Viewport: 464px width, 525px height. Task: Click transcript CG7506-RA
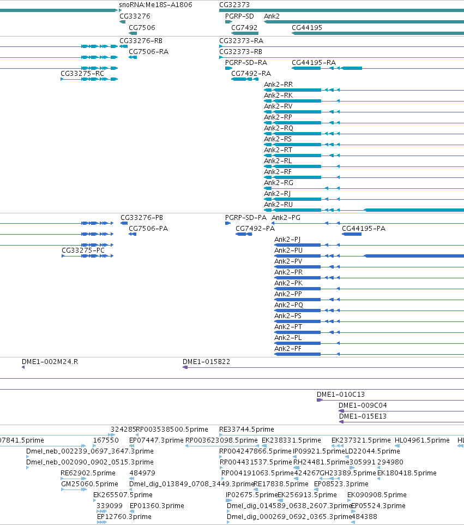pos(148,51)
